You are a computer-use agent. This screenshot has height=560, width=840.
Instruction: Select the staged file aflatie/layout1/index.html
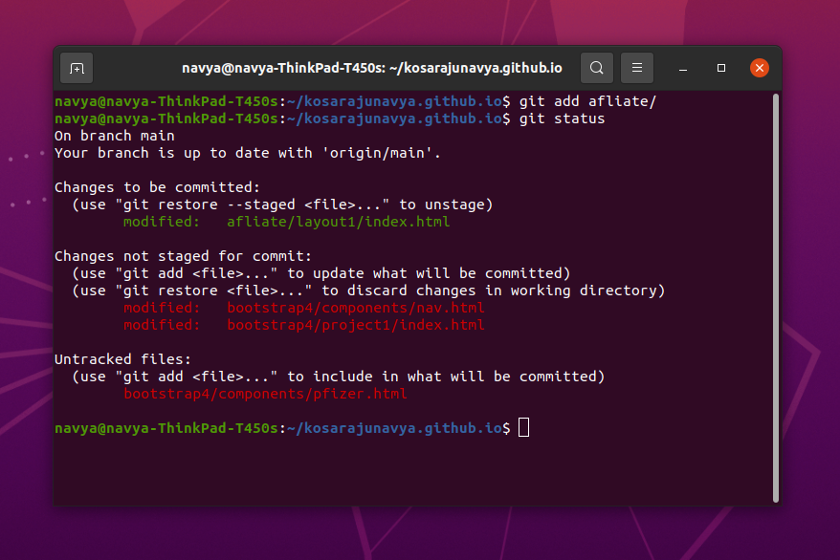pyautogui.click(x=338, y=221)
